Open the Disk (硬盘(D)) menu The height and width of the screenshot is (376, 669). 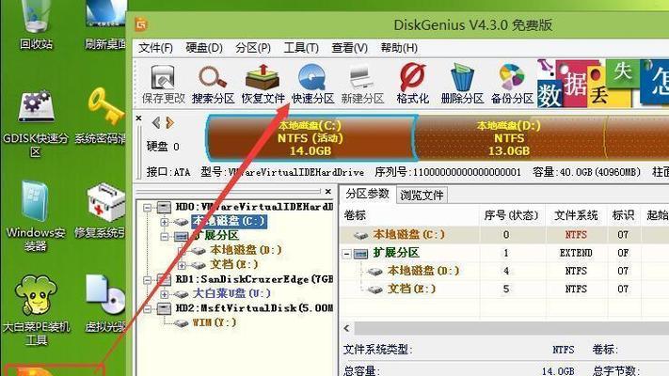204,48
